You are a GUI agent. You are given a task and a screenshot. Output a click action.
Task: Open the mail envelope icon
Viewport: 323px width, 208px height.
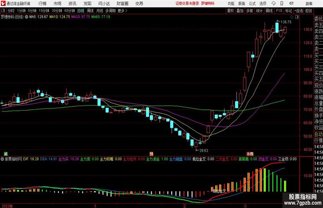click(x=291, y=3)
